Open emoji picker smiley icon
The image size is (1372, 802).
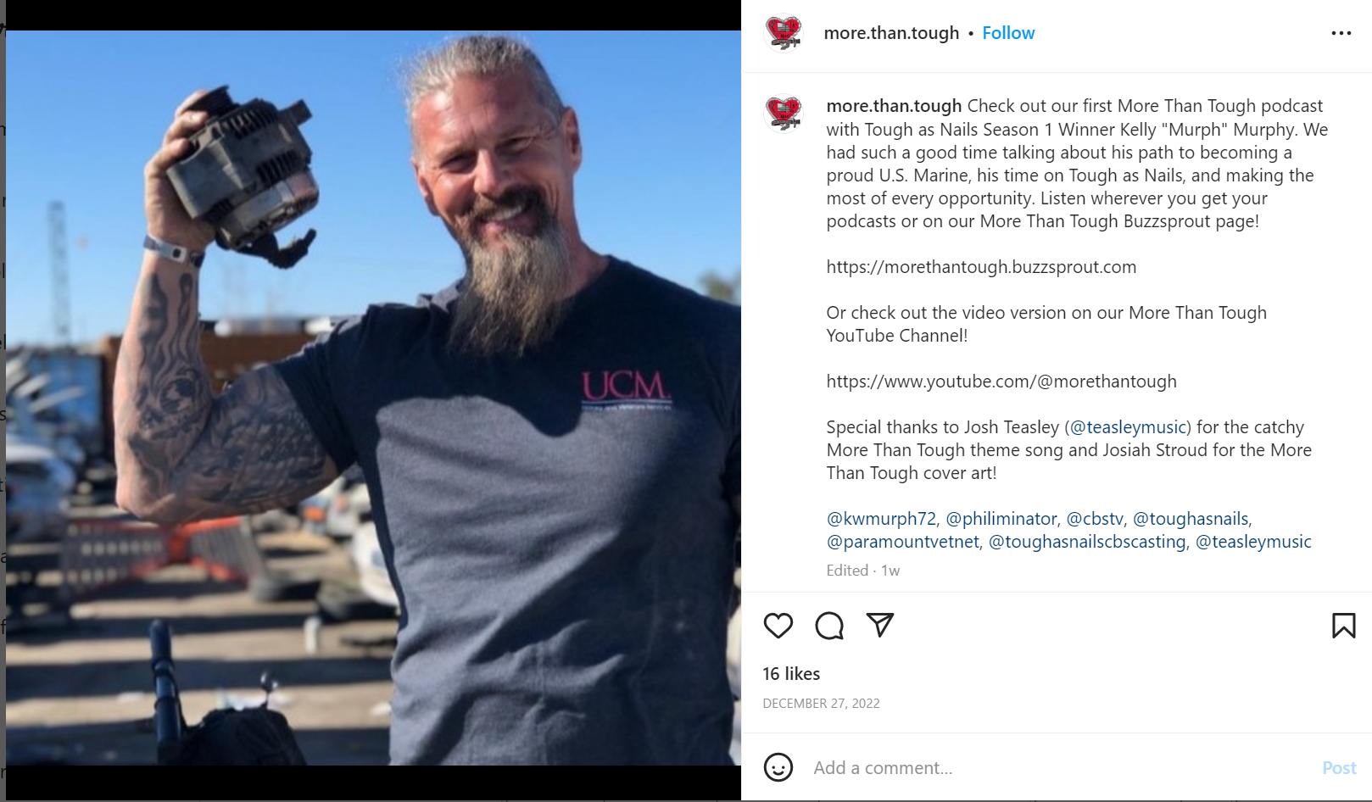click(778, 767)
